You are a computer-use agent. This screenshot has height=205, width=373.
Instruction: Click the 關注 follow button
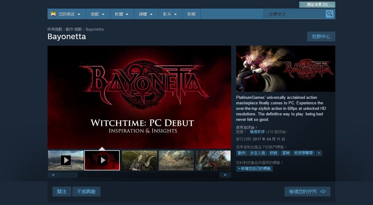tap(62, 192)
